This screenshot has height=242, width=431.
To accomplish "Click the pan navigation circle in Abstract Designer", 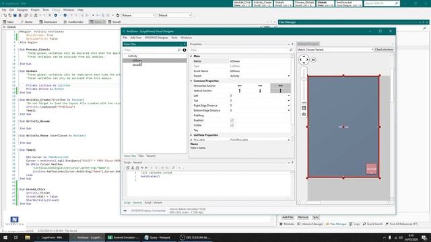I will tap(304, 60).
